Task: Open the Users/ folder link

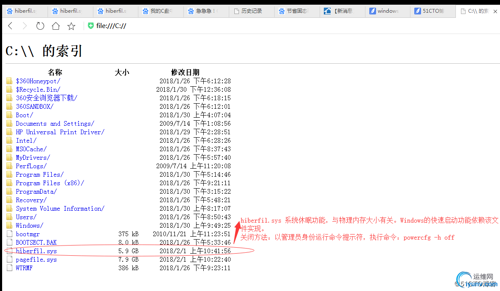Action: 26,217
